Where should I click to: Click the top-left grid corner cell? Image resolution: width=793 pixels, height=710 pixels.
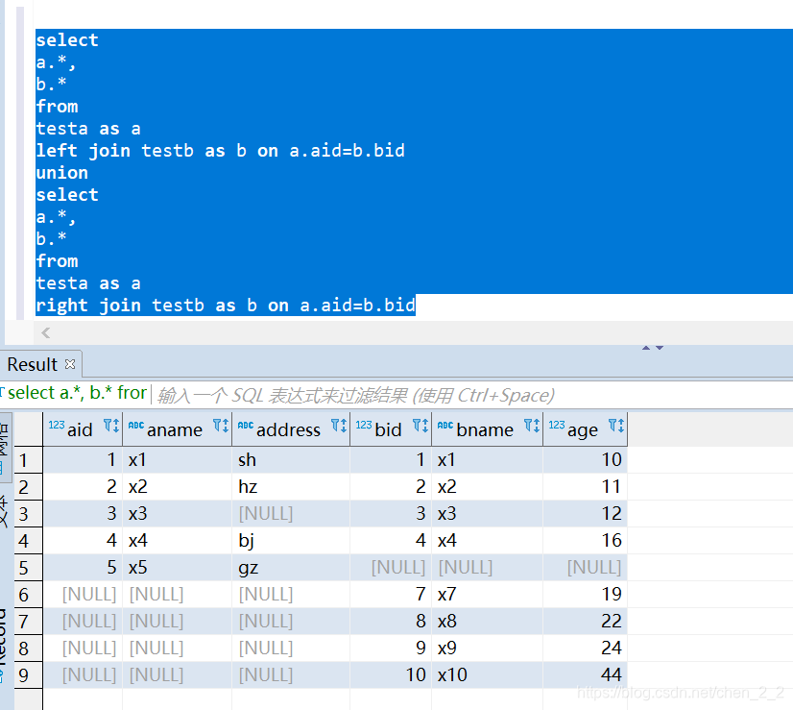[x=29, y=429]
